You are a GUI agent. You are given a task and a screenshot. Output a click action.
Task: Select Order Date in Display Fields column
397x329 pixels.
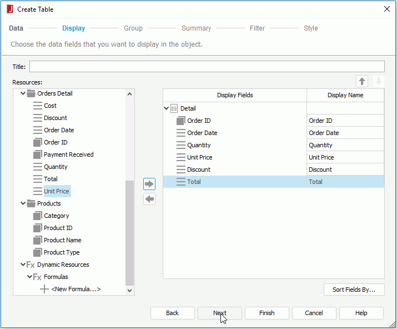235,133
